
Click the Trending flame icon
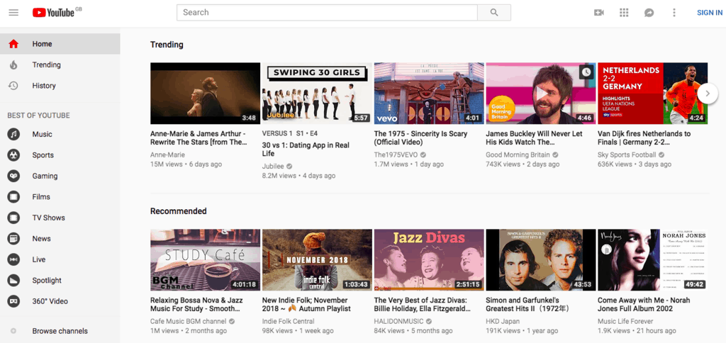coord(13,64)
